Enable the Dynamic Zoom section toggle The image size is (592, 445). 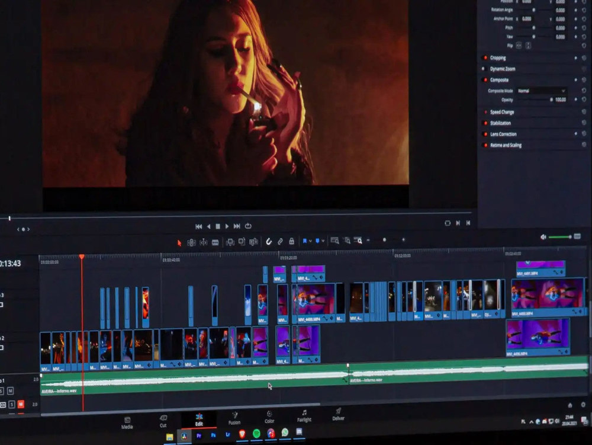pyautogui.click(x=483, y=69)
